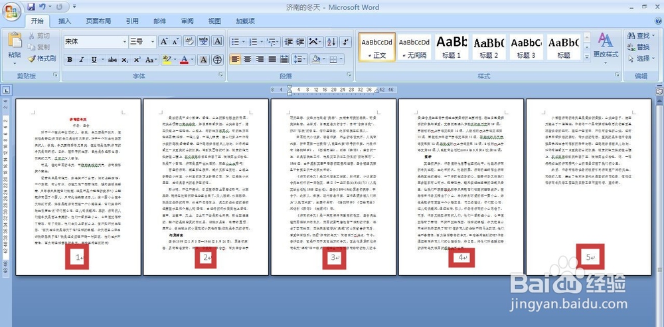Open the Asian layout menu
The height and width of the screenshot is (327, 664).
coord(315,42)
